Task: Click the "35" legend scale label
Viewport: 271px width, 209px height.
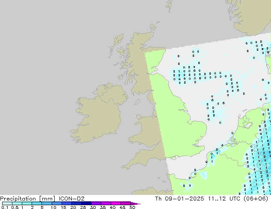Action: [x=103, y=207]
